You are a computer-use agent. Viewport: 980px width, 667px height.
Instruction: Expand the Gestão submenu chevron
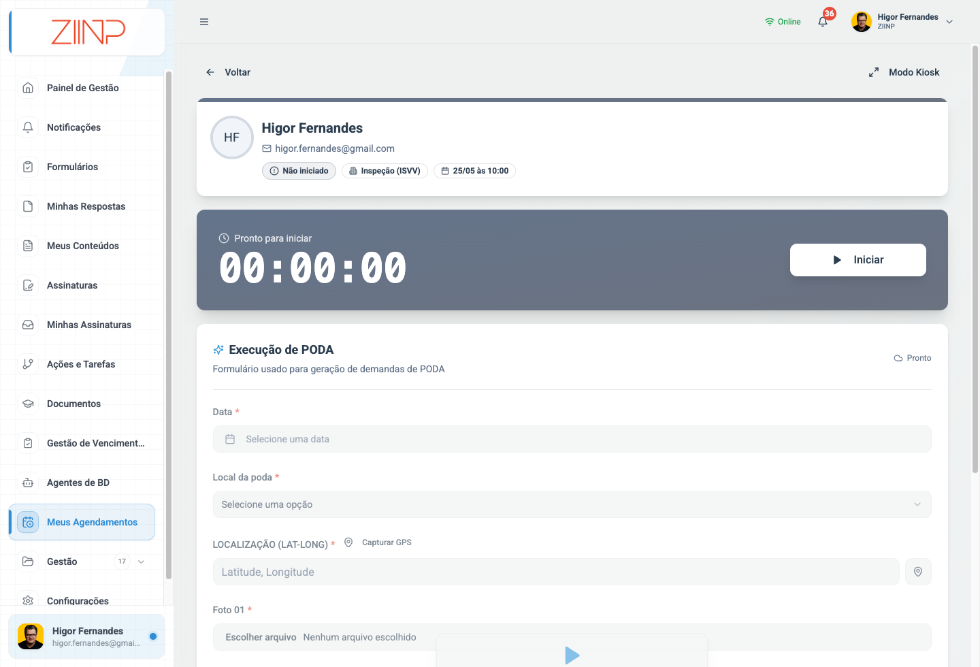point(141,562)
